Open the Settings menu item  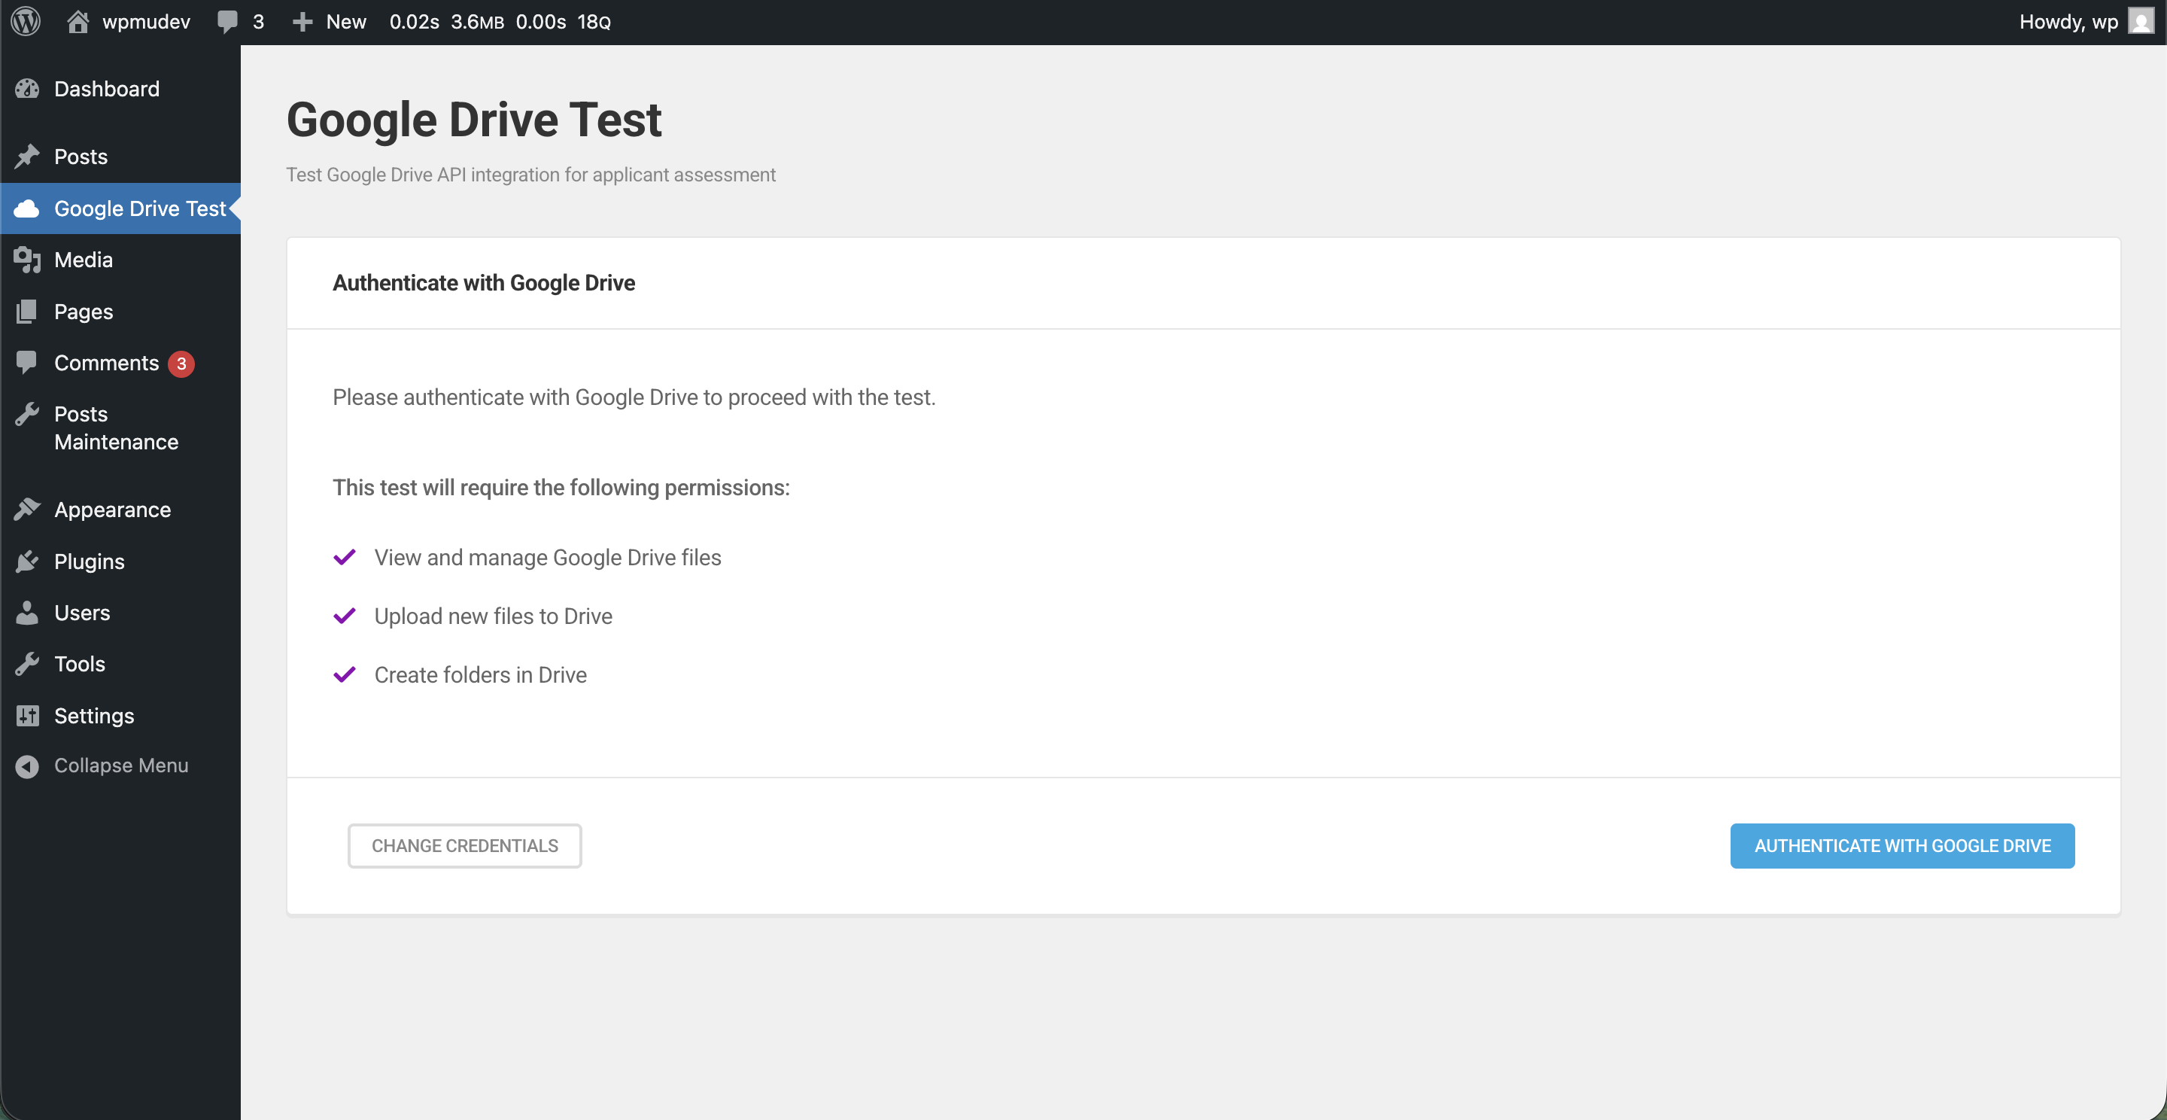pyautogui.click(x=120, y=715)
